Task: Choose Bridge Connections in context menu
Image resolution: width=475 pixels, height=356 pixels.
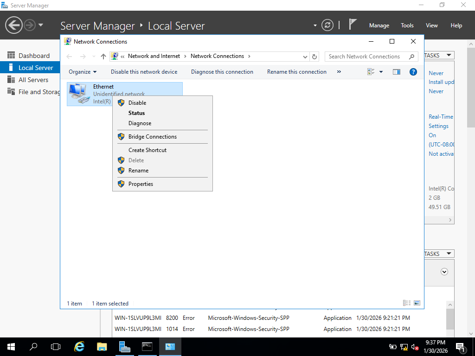Action: pos(152,137)
